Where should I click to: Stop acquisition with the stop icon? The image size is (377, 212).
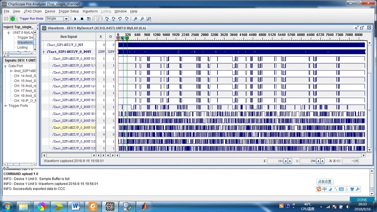[82, 19]
